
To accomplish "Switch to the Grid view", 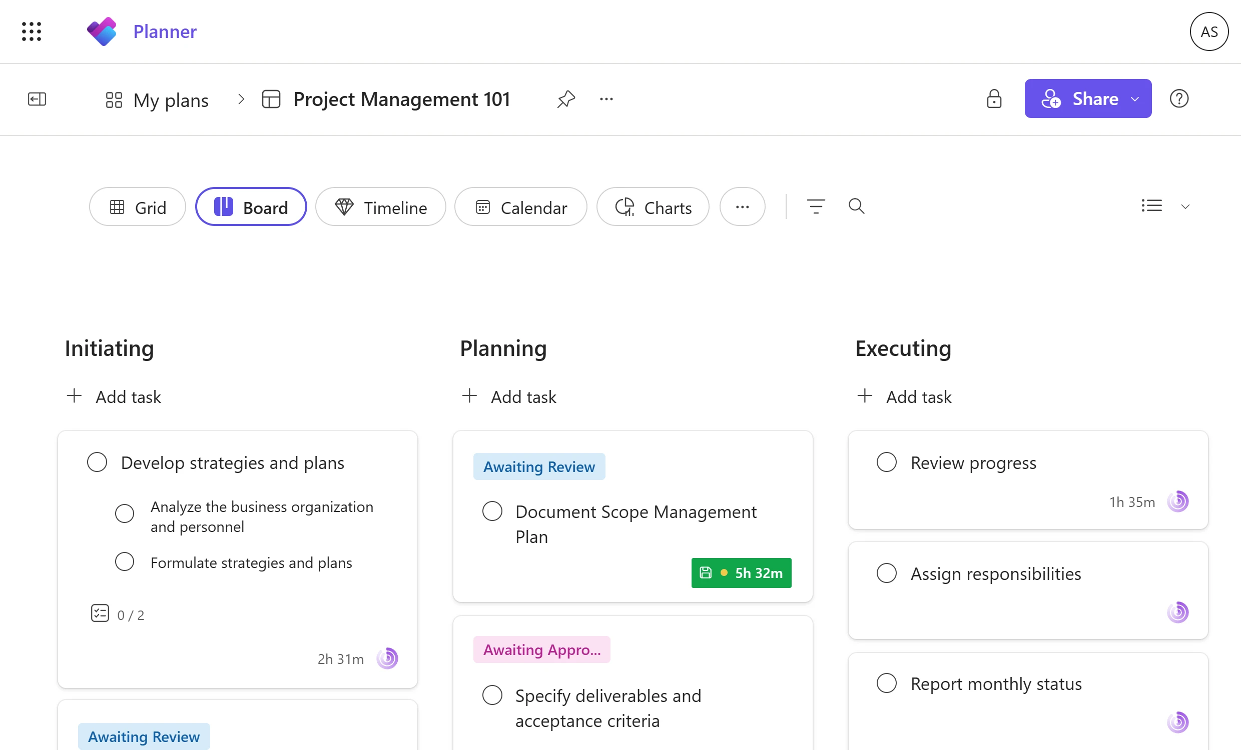I will (138, 207).
